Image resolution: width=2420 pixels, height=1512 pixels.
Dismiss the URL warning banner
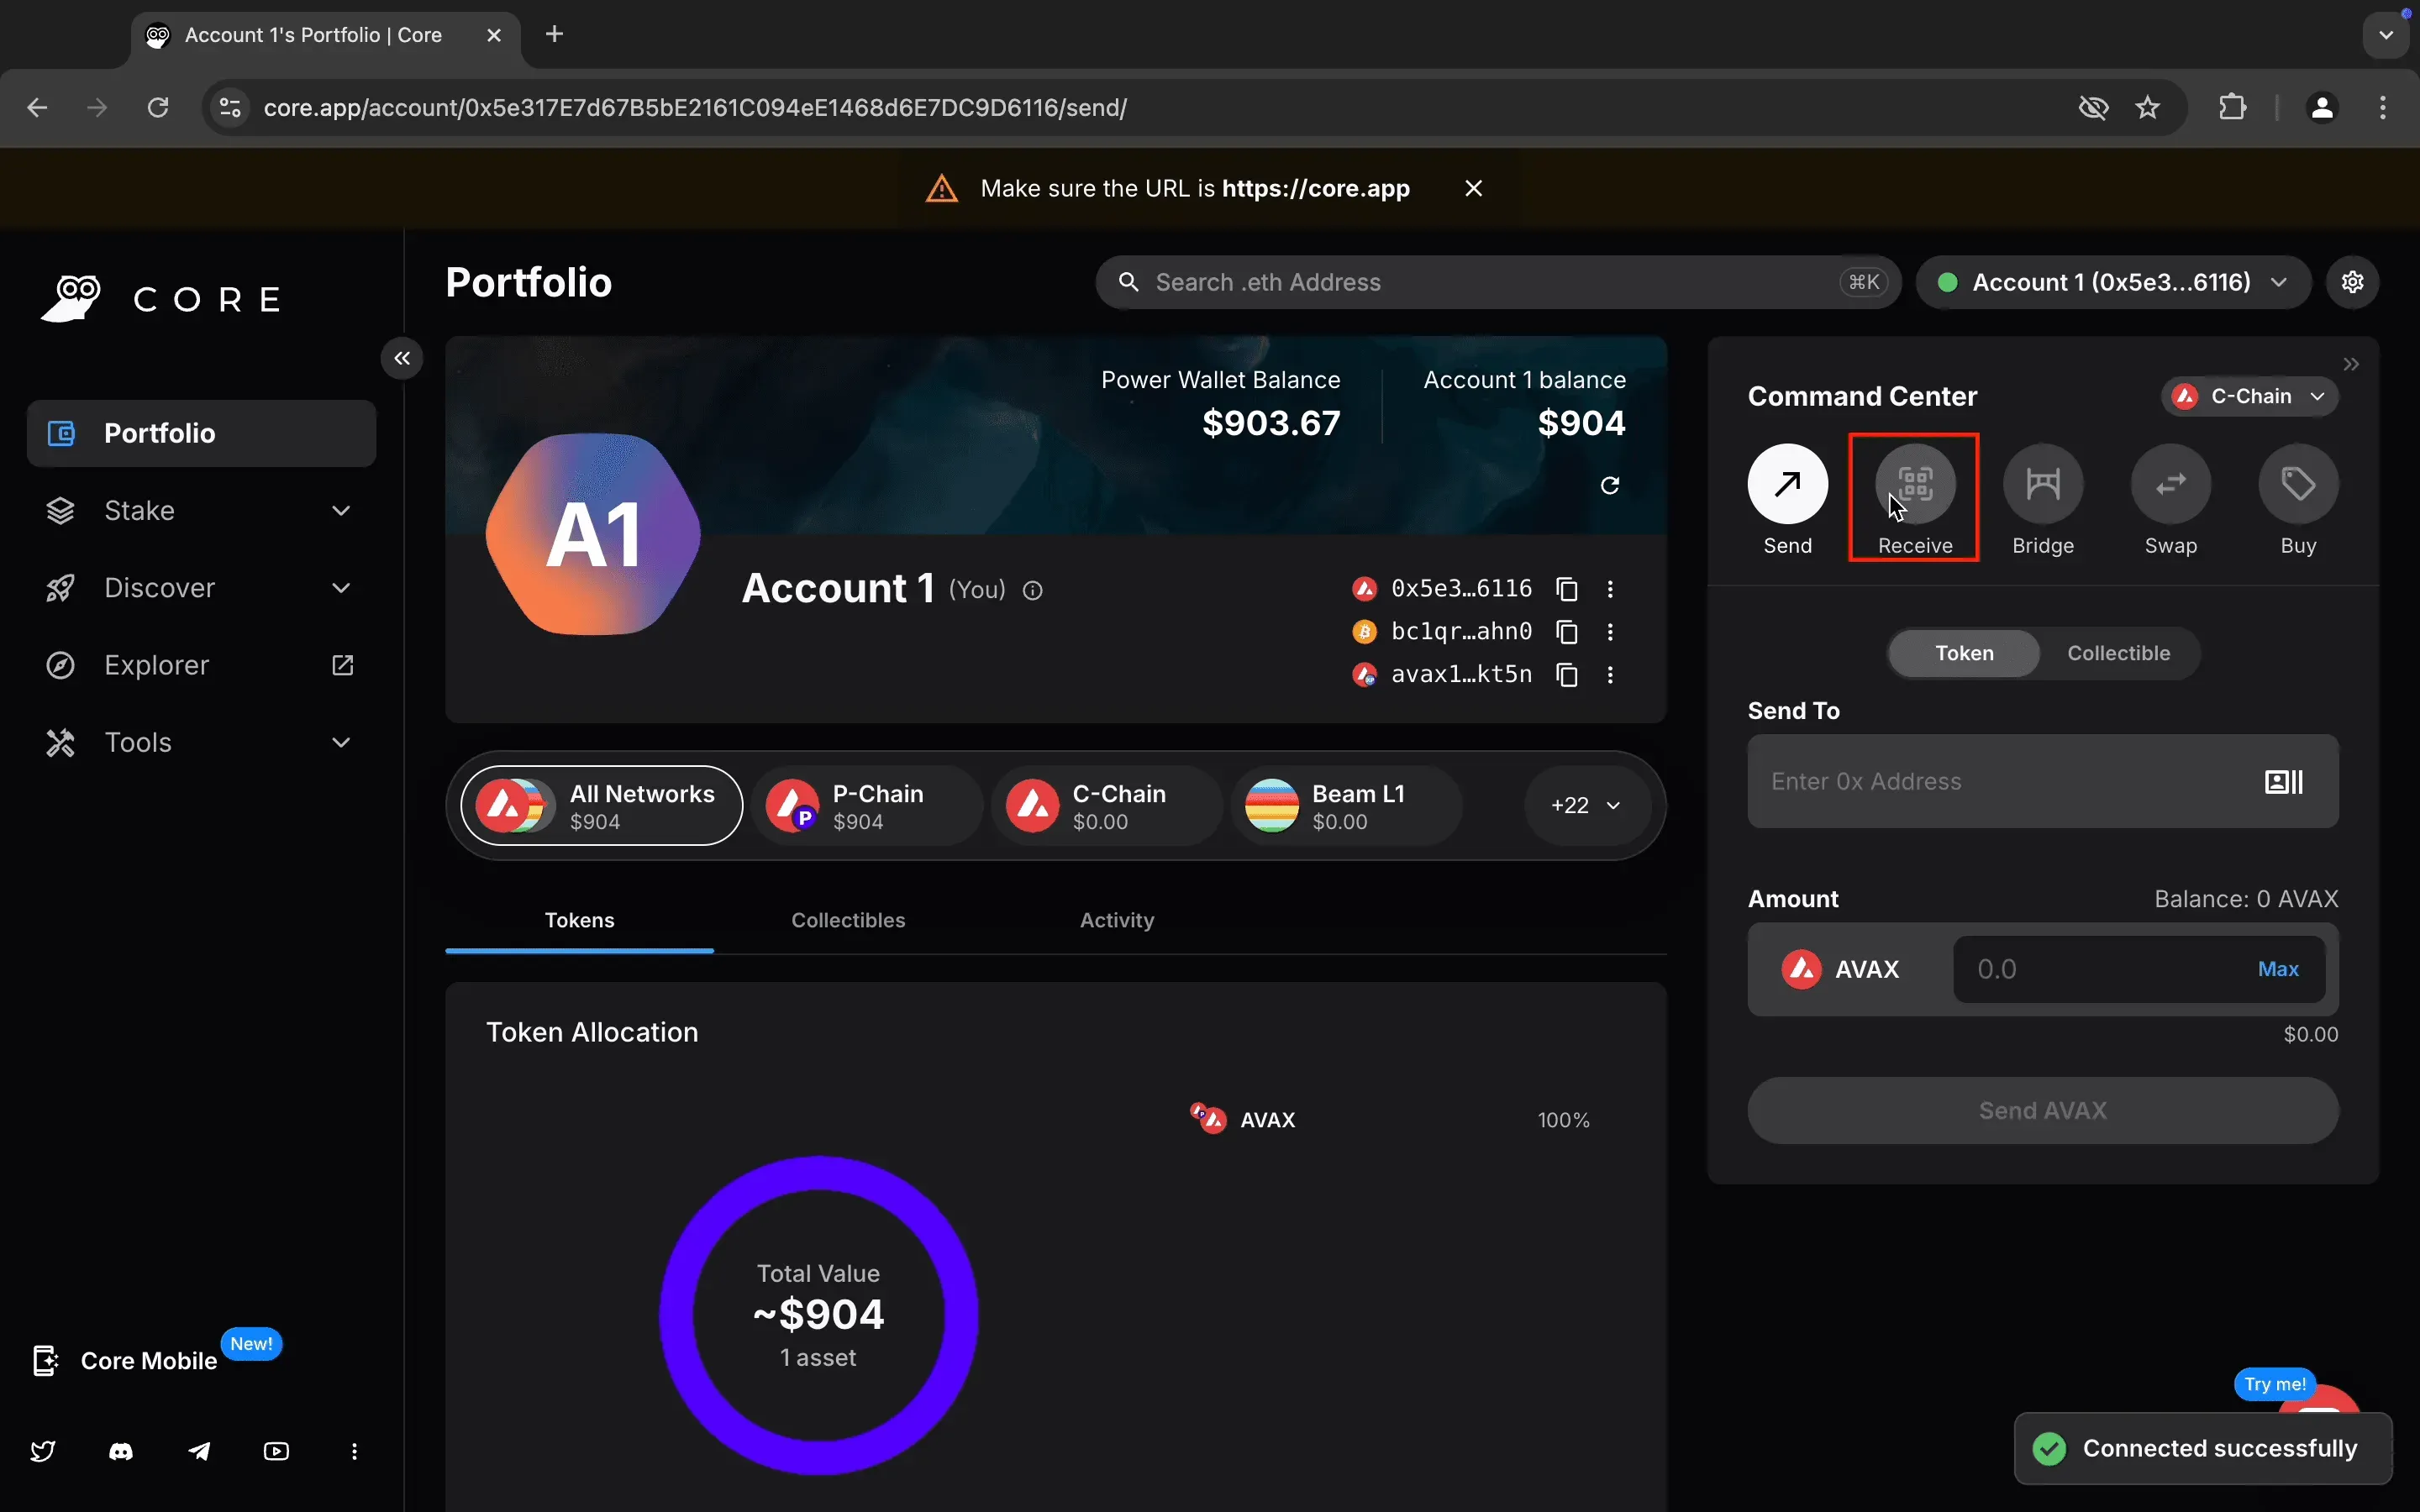tap(1473, 188)
